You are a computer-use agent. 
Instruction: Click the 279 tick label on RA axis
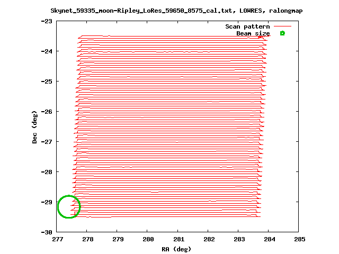click(118, 239)
